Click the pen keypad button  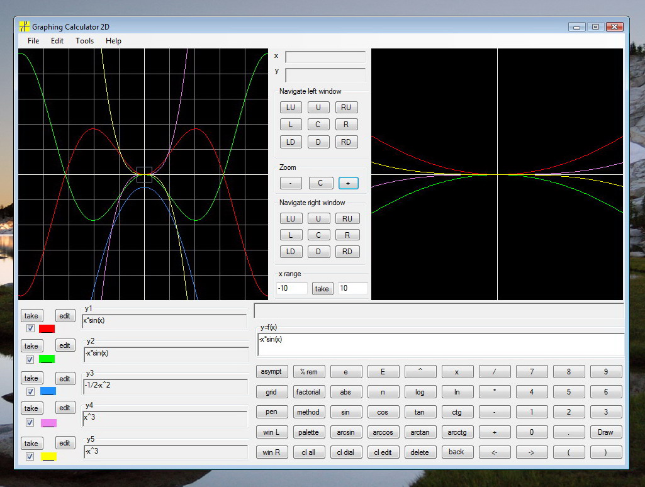coord(271,411)
